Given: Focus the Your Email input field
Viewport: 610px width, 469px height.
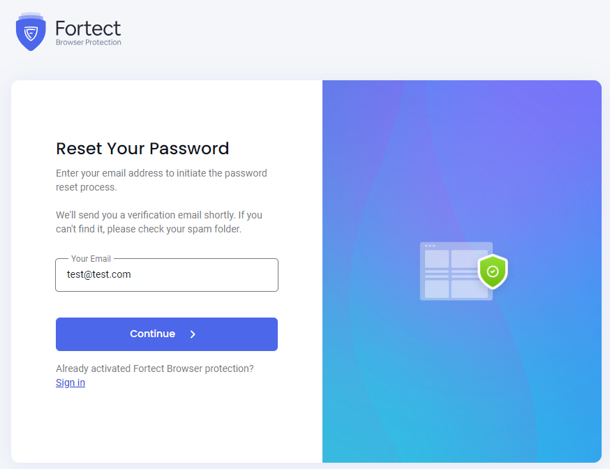Looking at the screenshot, I should pyautogui.click(x=167, y=275).
